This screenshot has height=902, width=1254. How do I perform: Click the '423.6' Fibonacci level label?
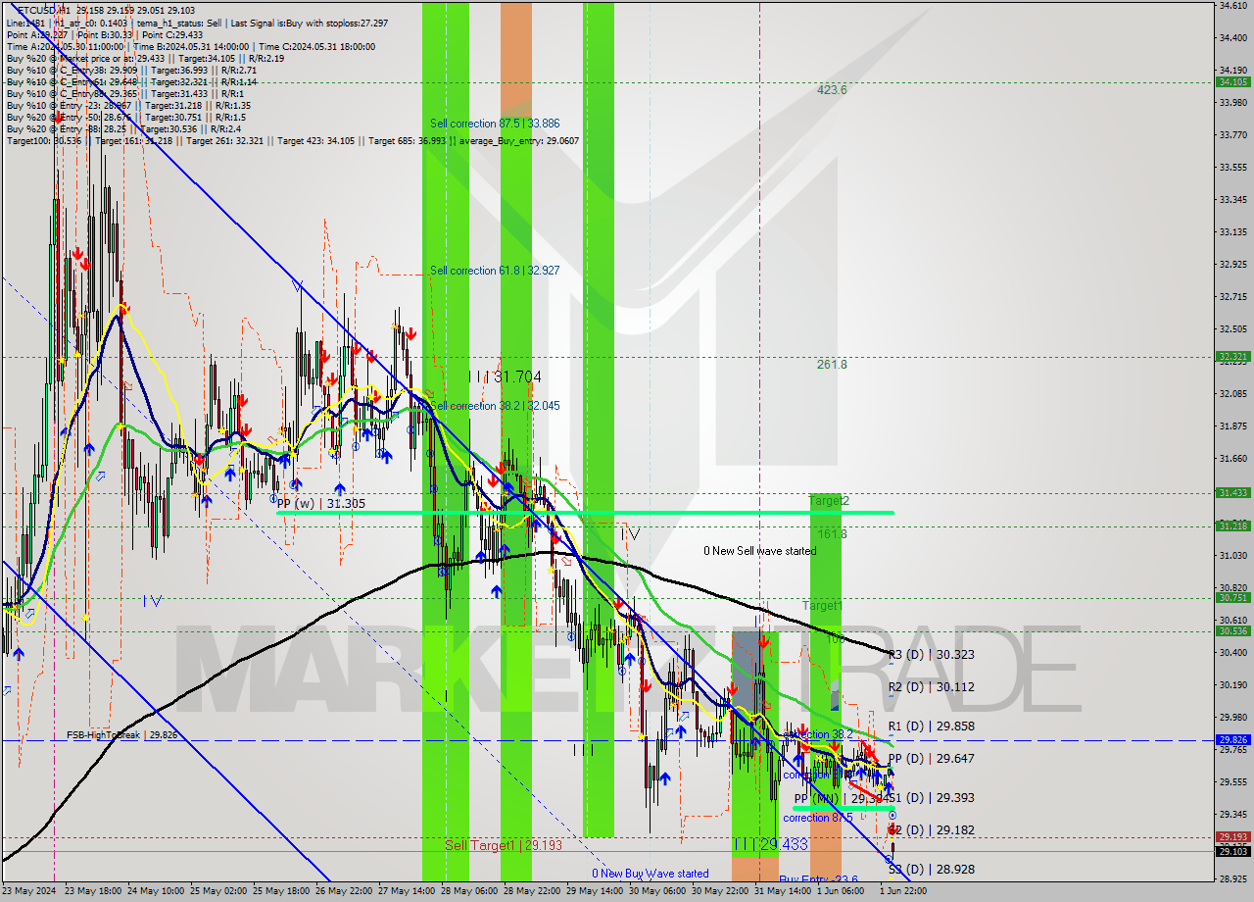coord(832,89)
